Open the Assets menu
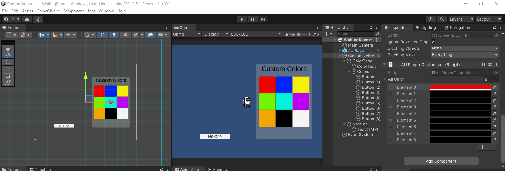This screenshot has height=171, width=505. (28, 11)
